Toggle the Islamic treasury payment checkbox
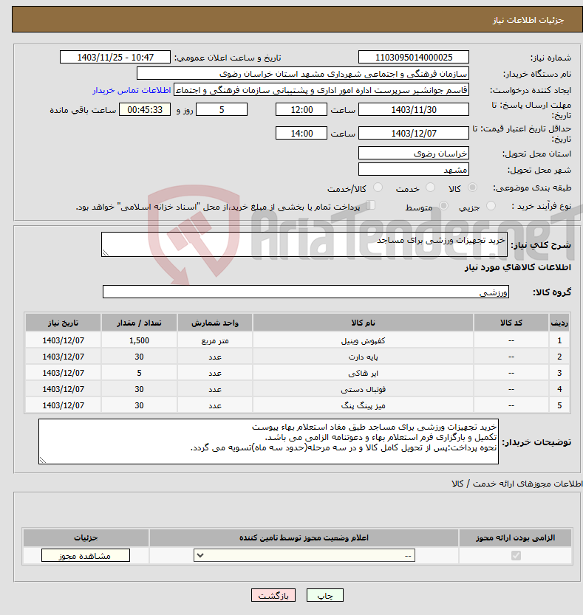The height and width of the screenshot is (615, 583). [x=370, y=205]
